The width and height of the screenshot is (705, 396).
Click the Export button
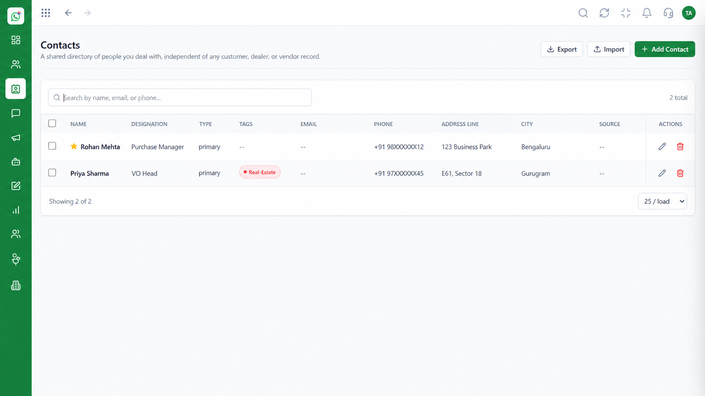[562, 49]
